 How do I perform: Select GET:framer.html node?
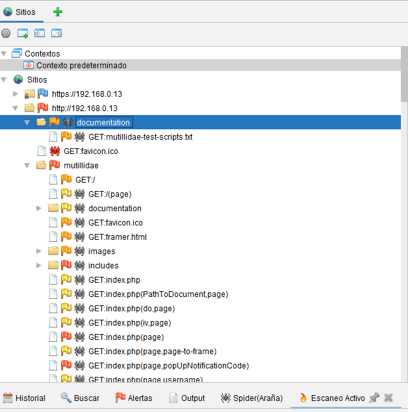[117, 237]
